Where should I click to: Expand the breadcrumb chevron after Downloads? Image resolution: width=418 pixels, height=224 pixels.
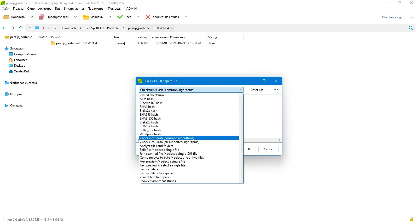(x=81, y=28)
